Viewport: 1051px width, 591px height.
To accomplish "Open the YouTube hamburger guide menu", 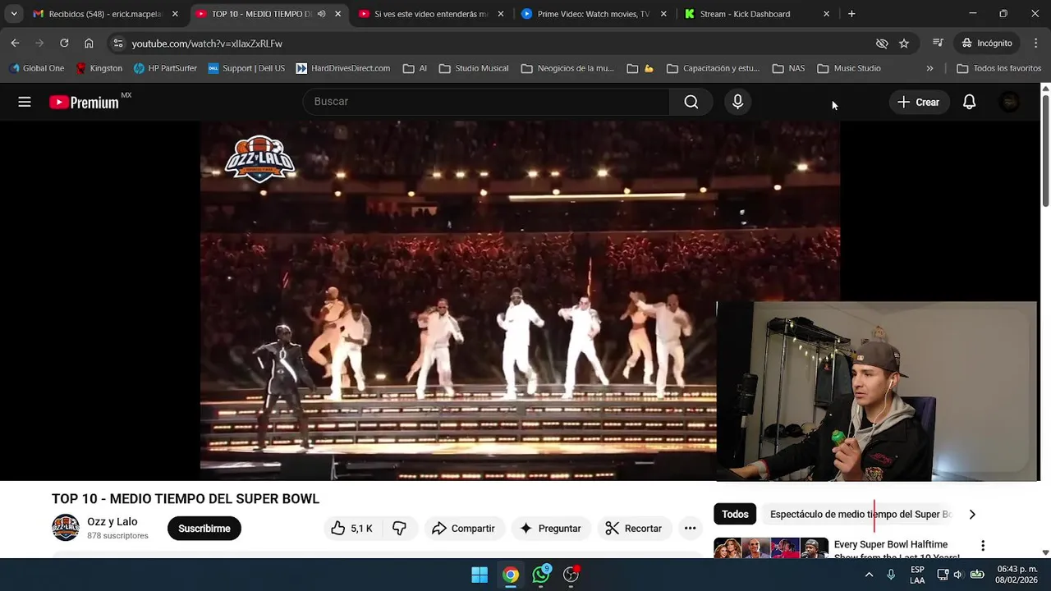I will tap(25, 102).
